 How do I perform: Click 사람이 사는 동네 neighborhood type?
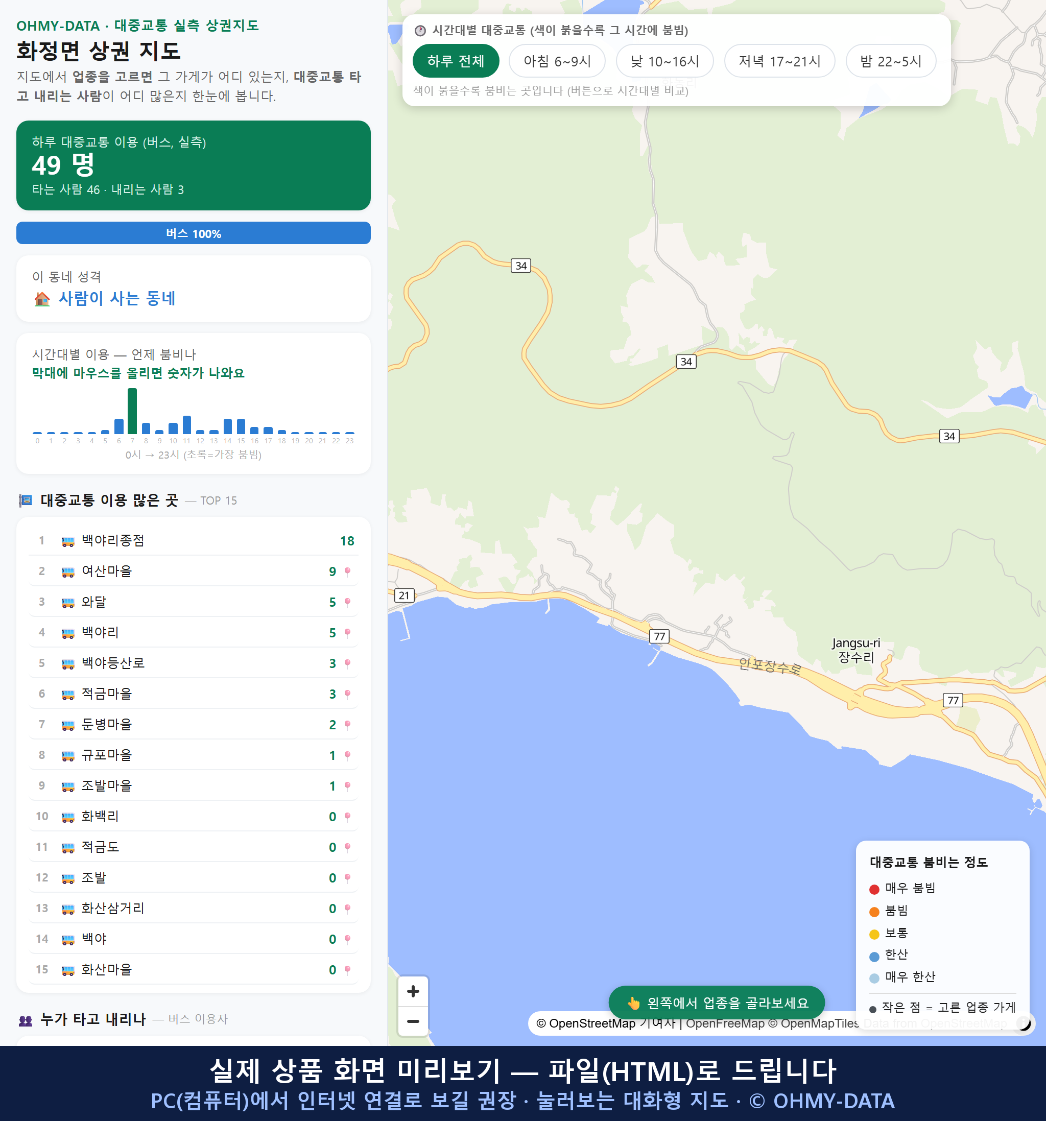click(117, 298)
